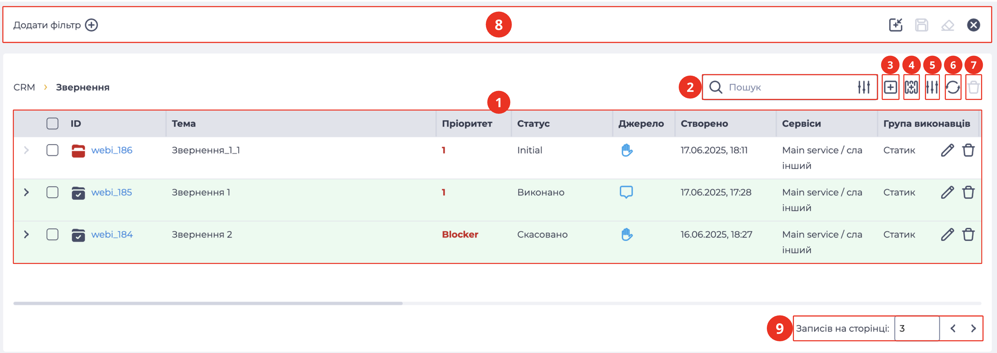Delete webi_184 row with trash icon
The image size is (997, 353).
[x=968, y=234]
